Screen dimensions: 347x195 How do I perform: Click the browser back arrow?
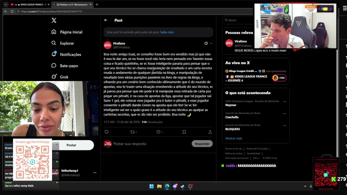(5, 11)
